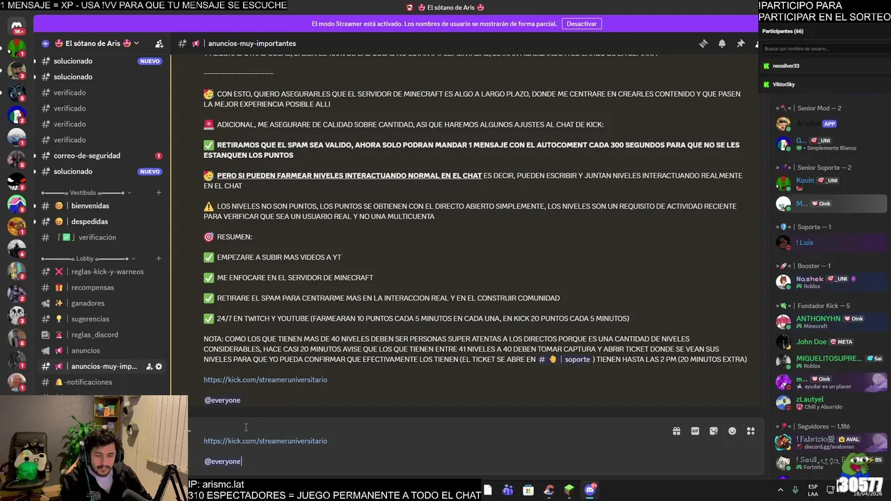Click John Doe avatar in member list
The image size is (891, 501).
click(783, 342)
